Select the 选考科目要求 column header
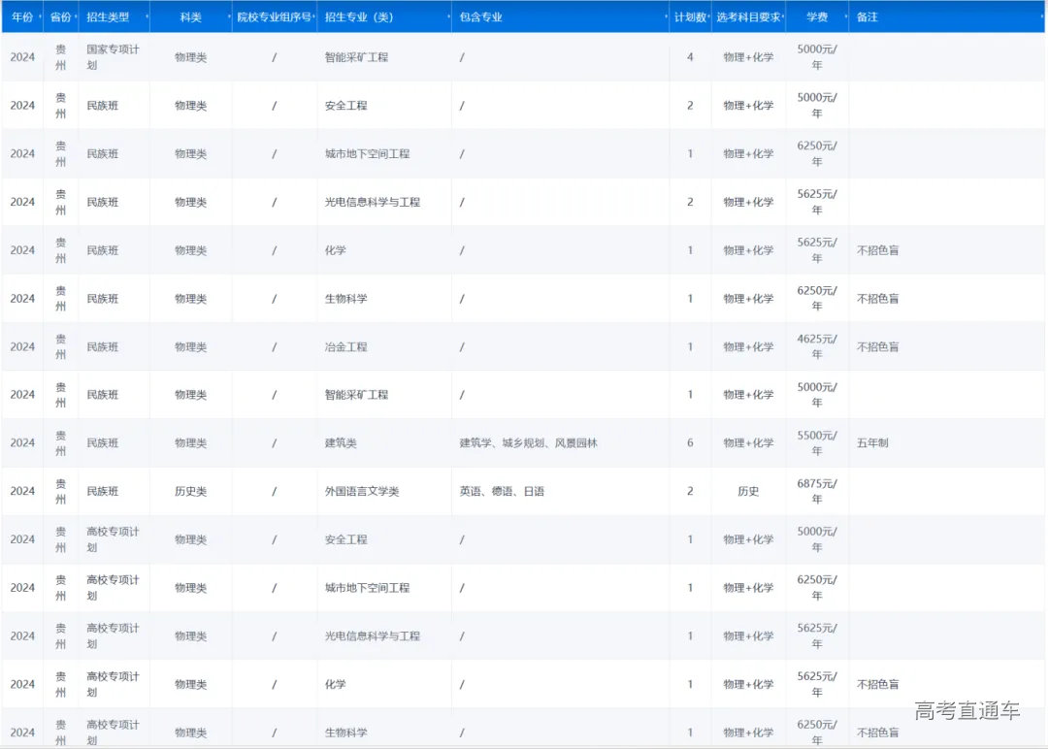Image resolution: width=1048 pixels, height=749 pixels. [x=747, y=17]
